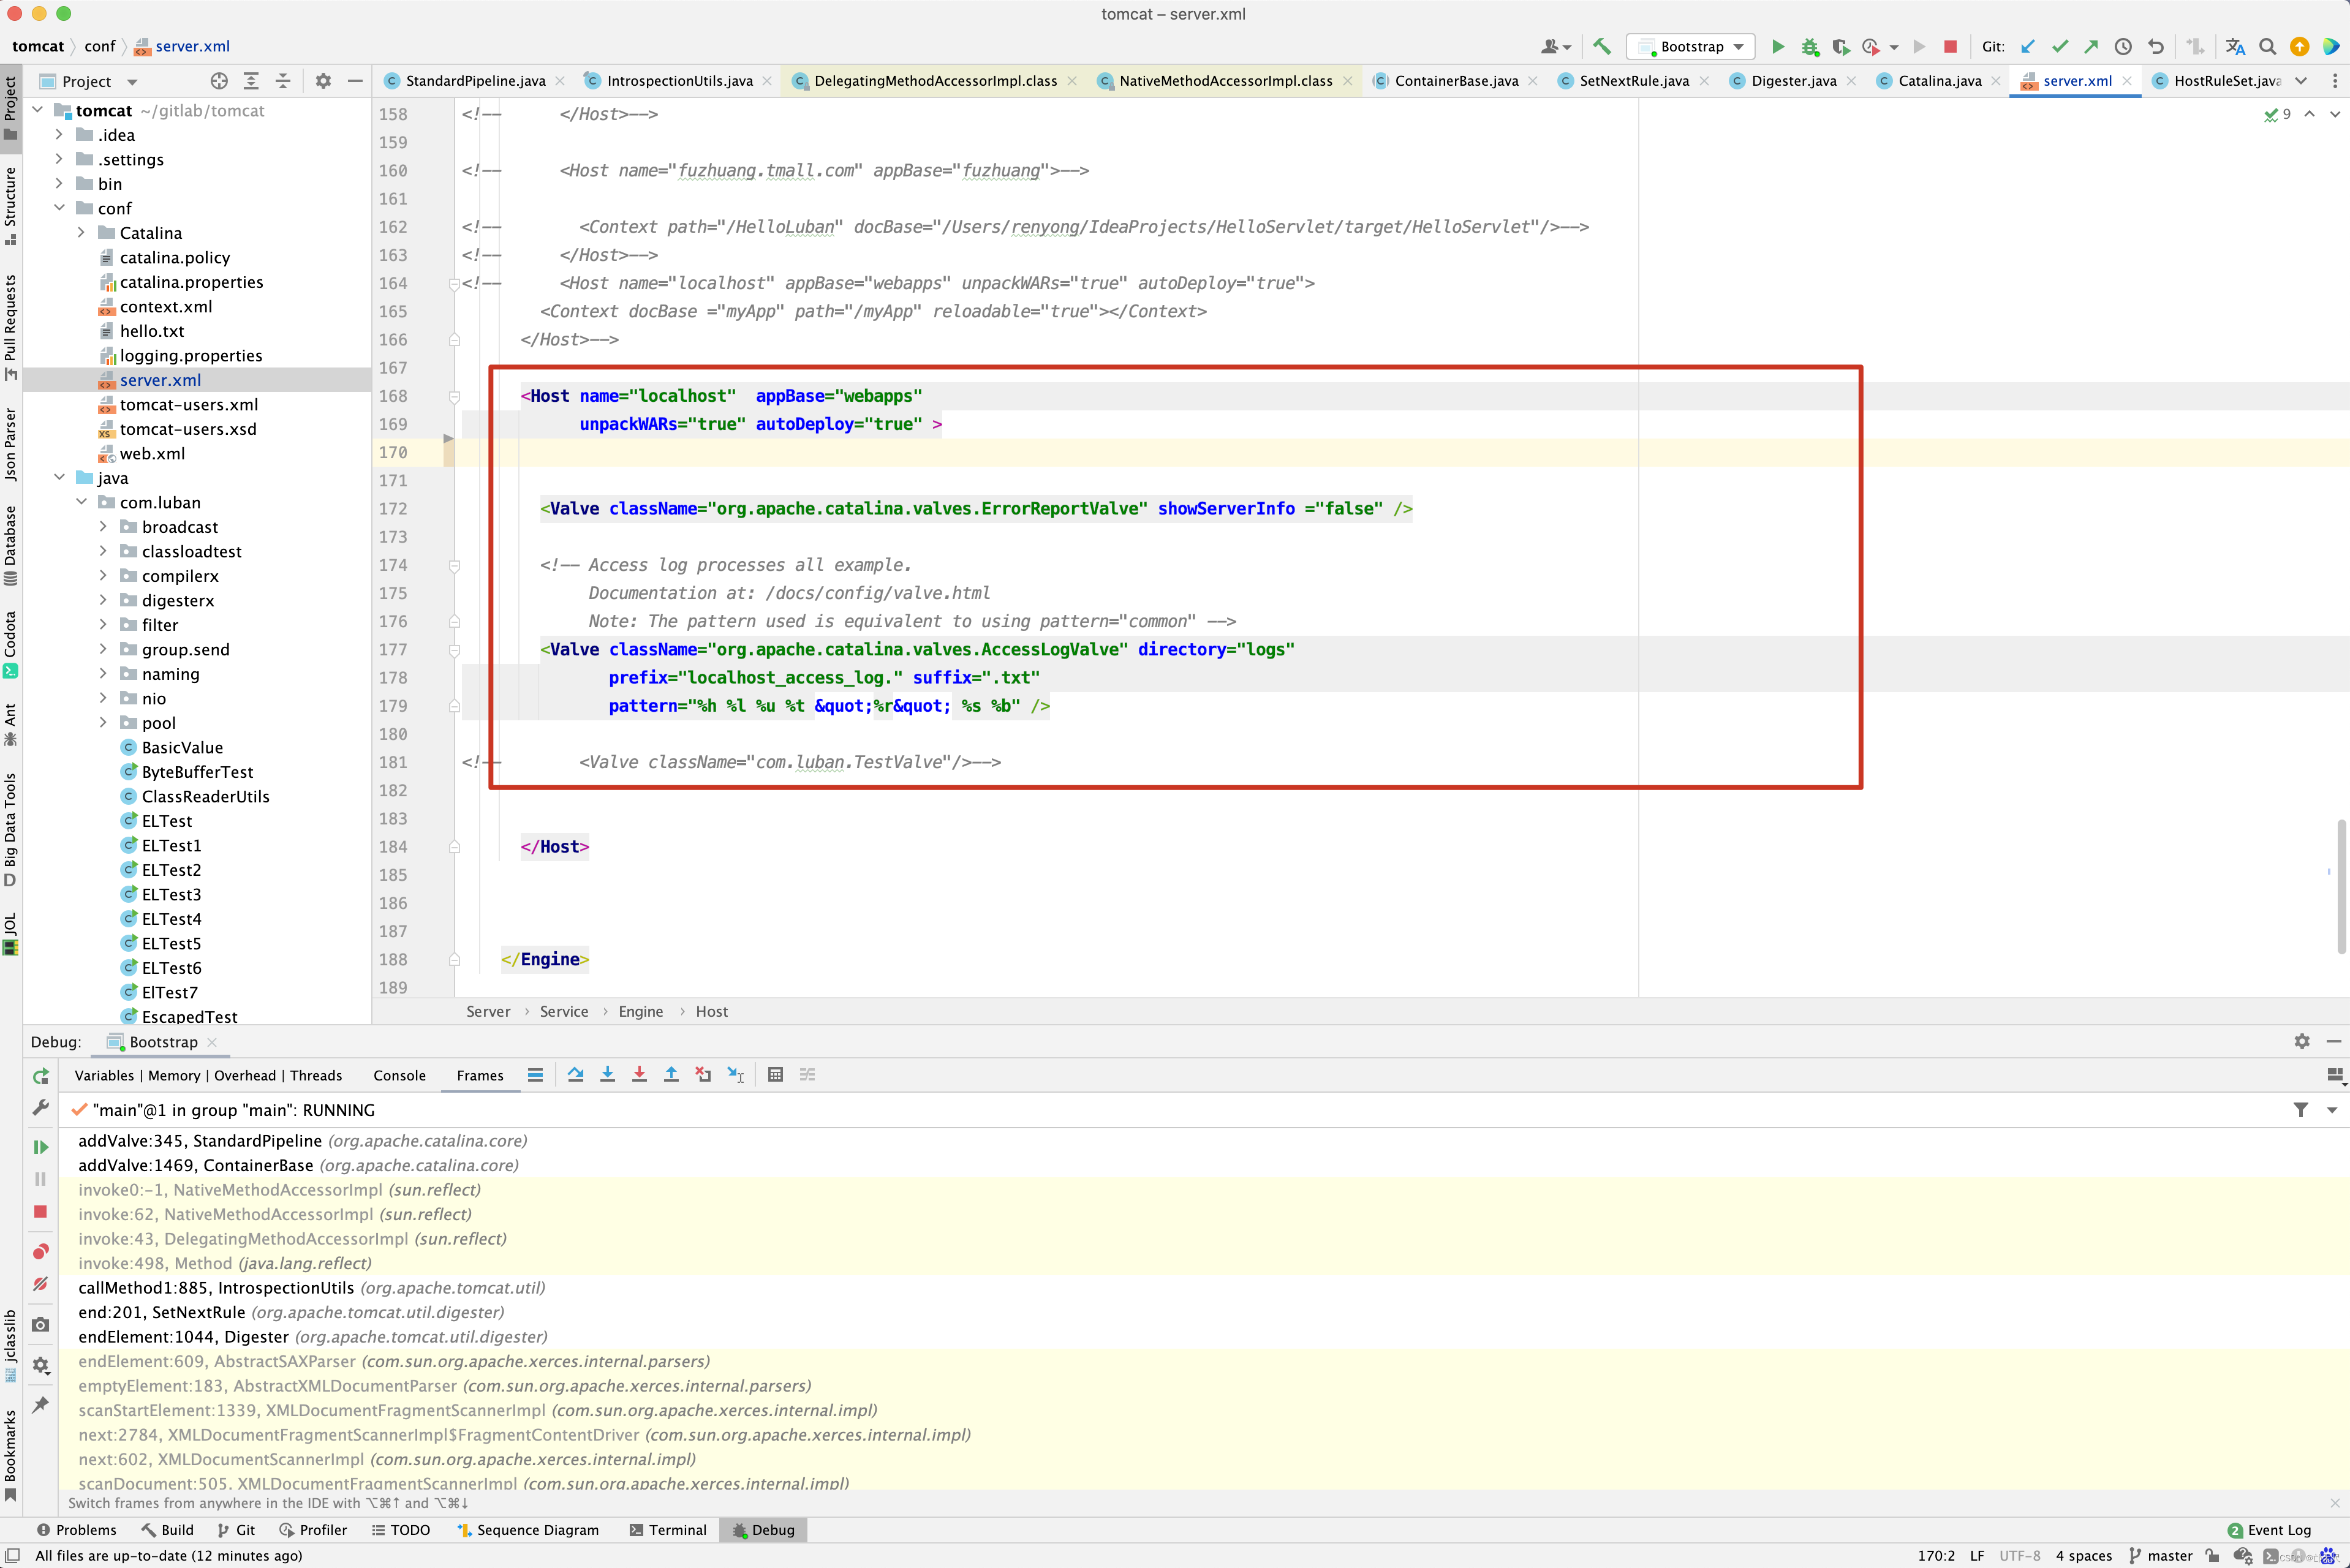2350x1568 pixels.
Task: Stop the running process with red square
Action: click(1949, 46)
